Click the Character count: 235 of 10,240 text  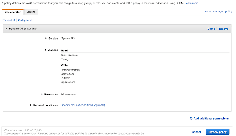pos(23,130)
